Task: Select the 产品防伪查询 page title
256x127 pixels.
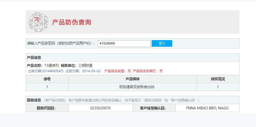Action: click(72, 22)
